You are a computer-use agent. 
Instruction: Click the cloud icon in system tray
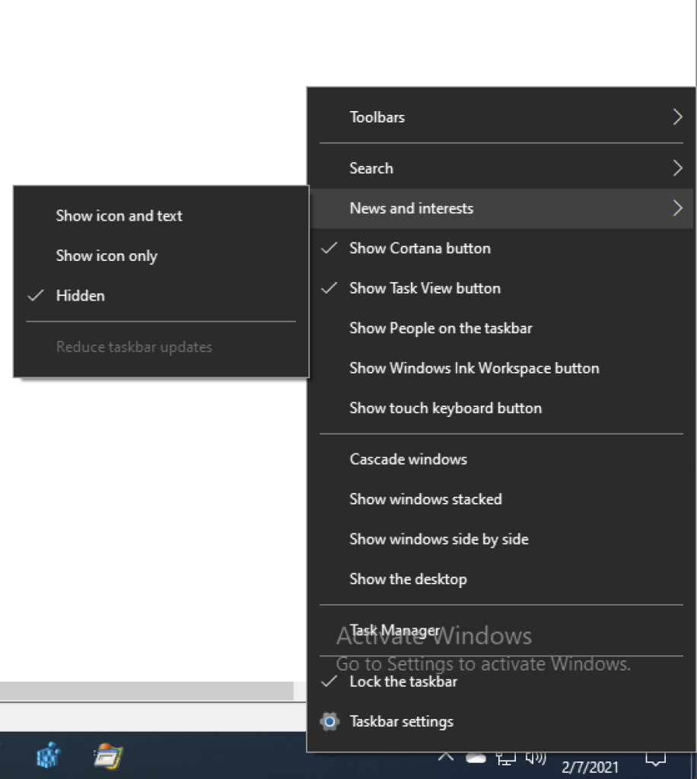coord(476,758)
